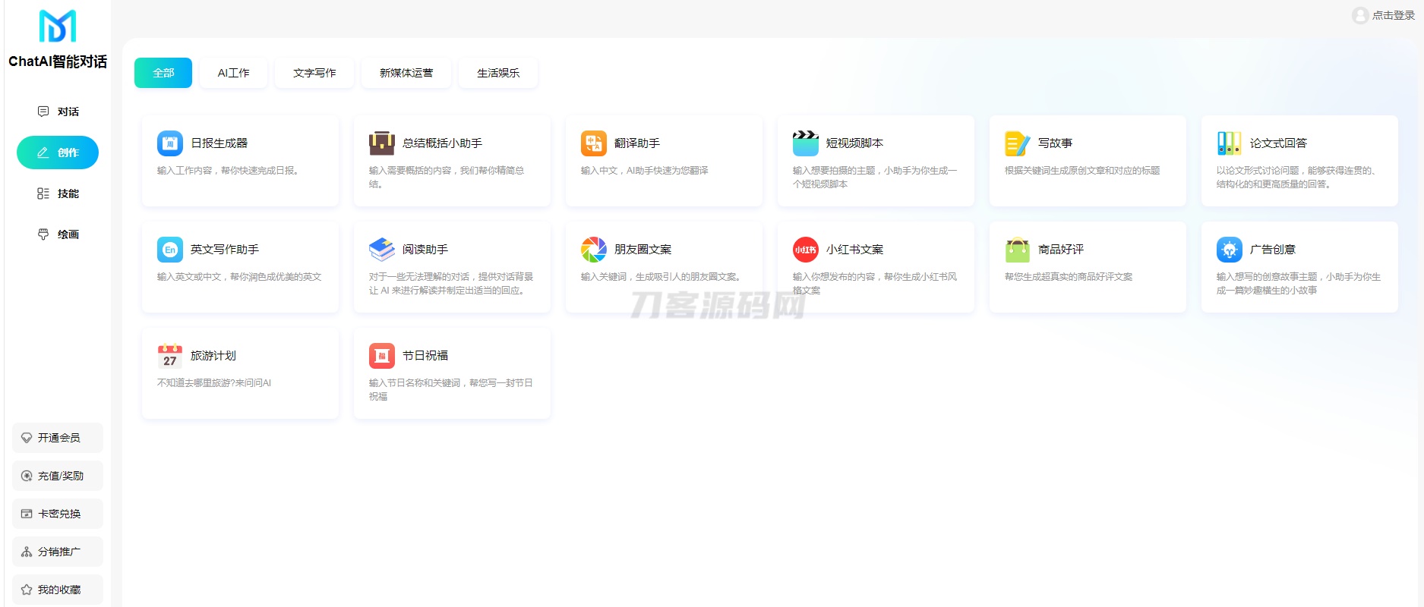Viewport: 1424px width, 607px height.
Task: Click 点击登录 to sign in
Action: (x=1384, y=15)
